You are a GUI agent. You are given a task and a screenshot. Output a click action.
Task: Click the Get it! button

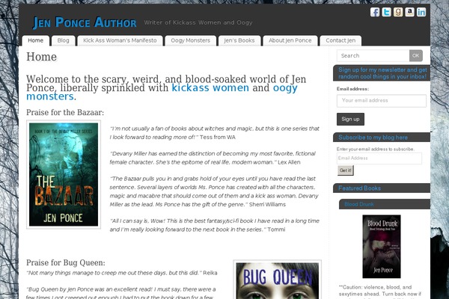click(x=345, y=170)
